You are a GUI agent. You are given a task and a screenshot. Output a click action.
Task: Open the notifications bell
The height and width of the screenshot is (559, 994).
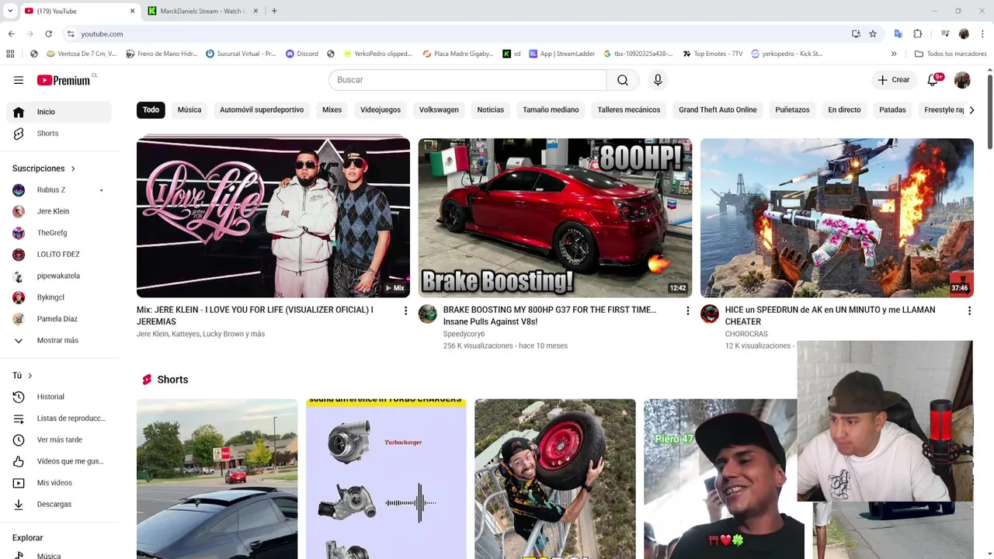click(x=933, y=80)
